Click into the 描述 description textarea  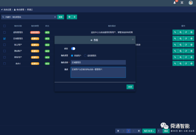click(x=98, y=72)
